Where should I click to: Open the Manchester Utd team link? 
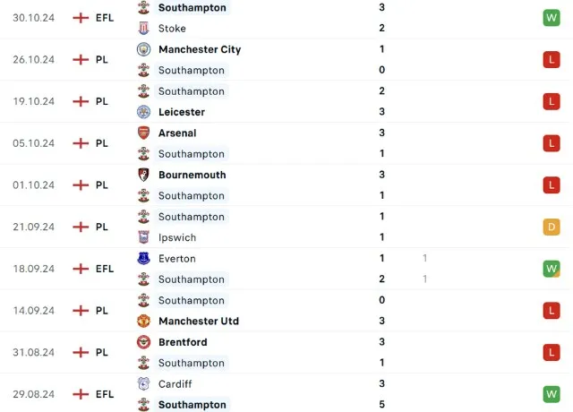[x=198, y=321]
